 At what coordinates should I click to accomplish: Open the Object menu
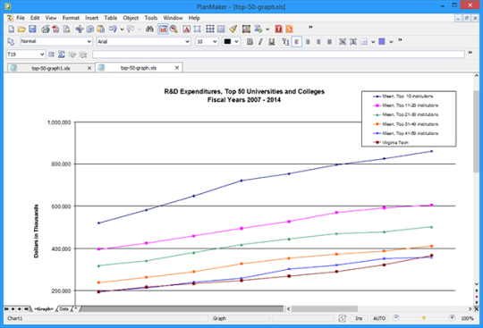(x=131, y=18)
